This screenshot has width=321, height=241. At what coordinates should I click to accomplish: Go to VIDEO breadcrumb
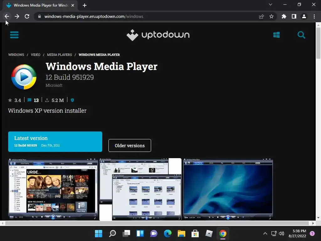click(35, 55)
